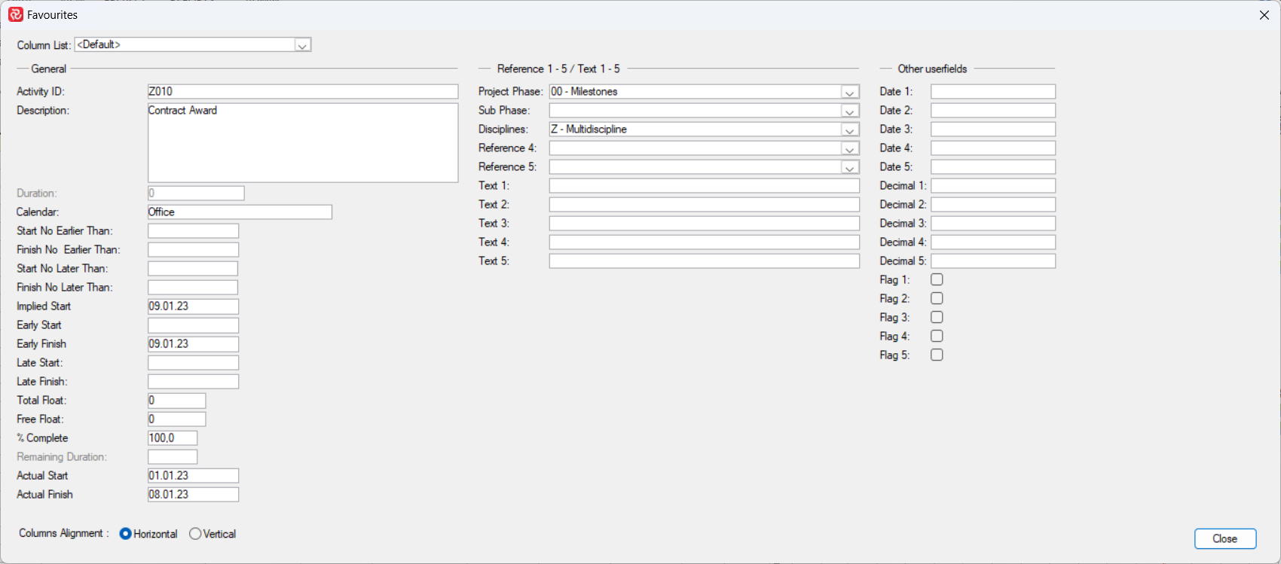Click the Calendar field showing Office
The height and width of the screenshot is (564, 1281).
[x=240, y=212]
